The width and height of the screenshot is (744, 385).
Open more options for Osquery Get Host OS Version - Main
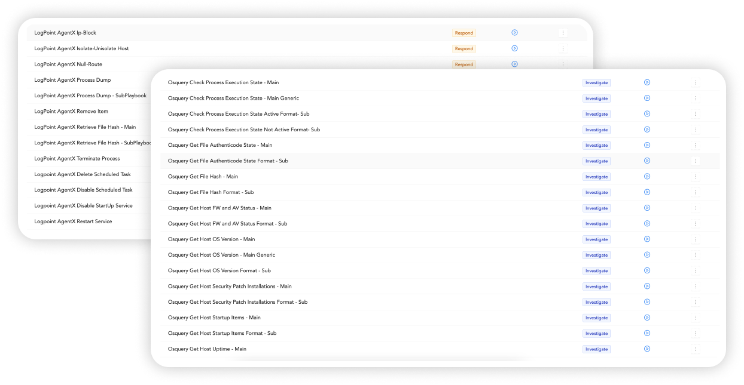696,239
